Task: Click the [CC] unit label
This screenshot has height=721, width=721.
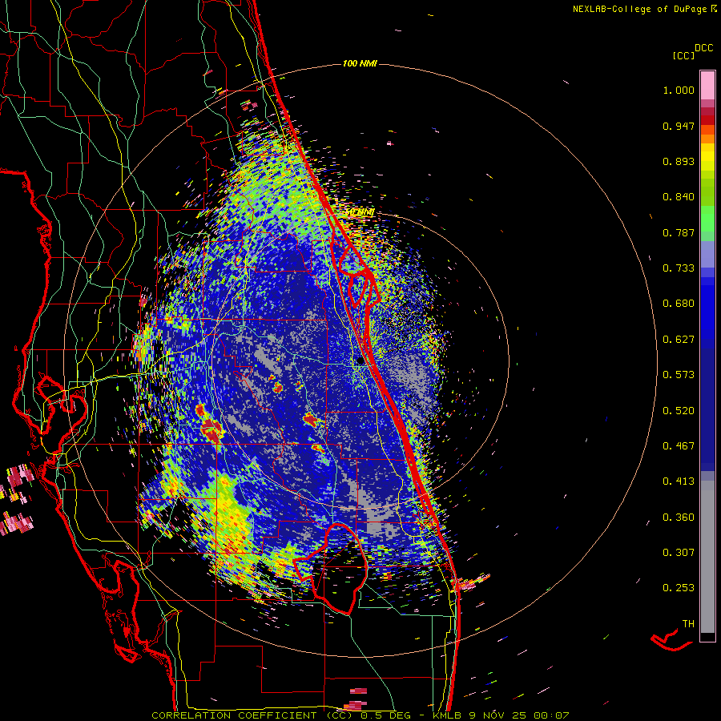Action: pyautogui.click(x=684, y=55)
